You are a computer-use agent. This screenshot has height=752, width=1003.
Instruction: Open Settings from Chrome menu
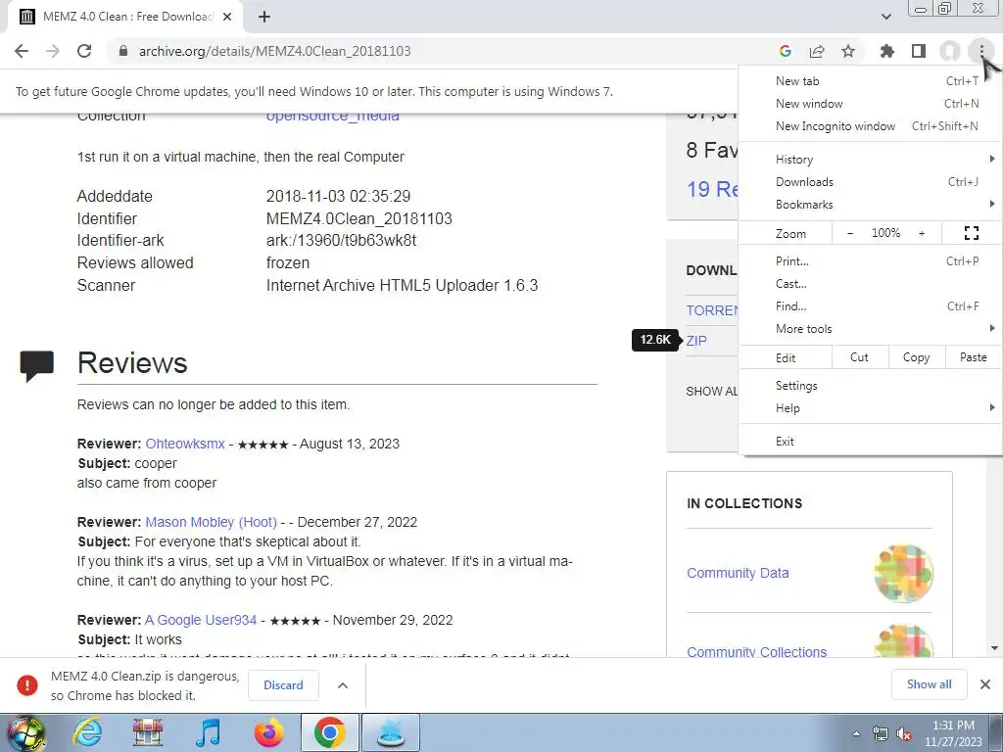point(870,386)
